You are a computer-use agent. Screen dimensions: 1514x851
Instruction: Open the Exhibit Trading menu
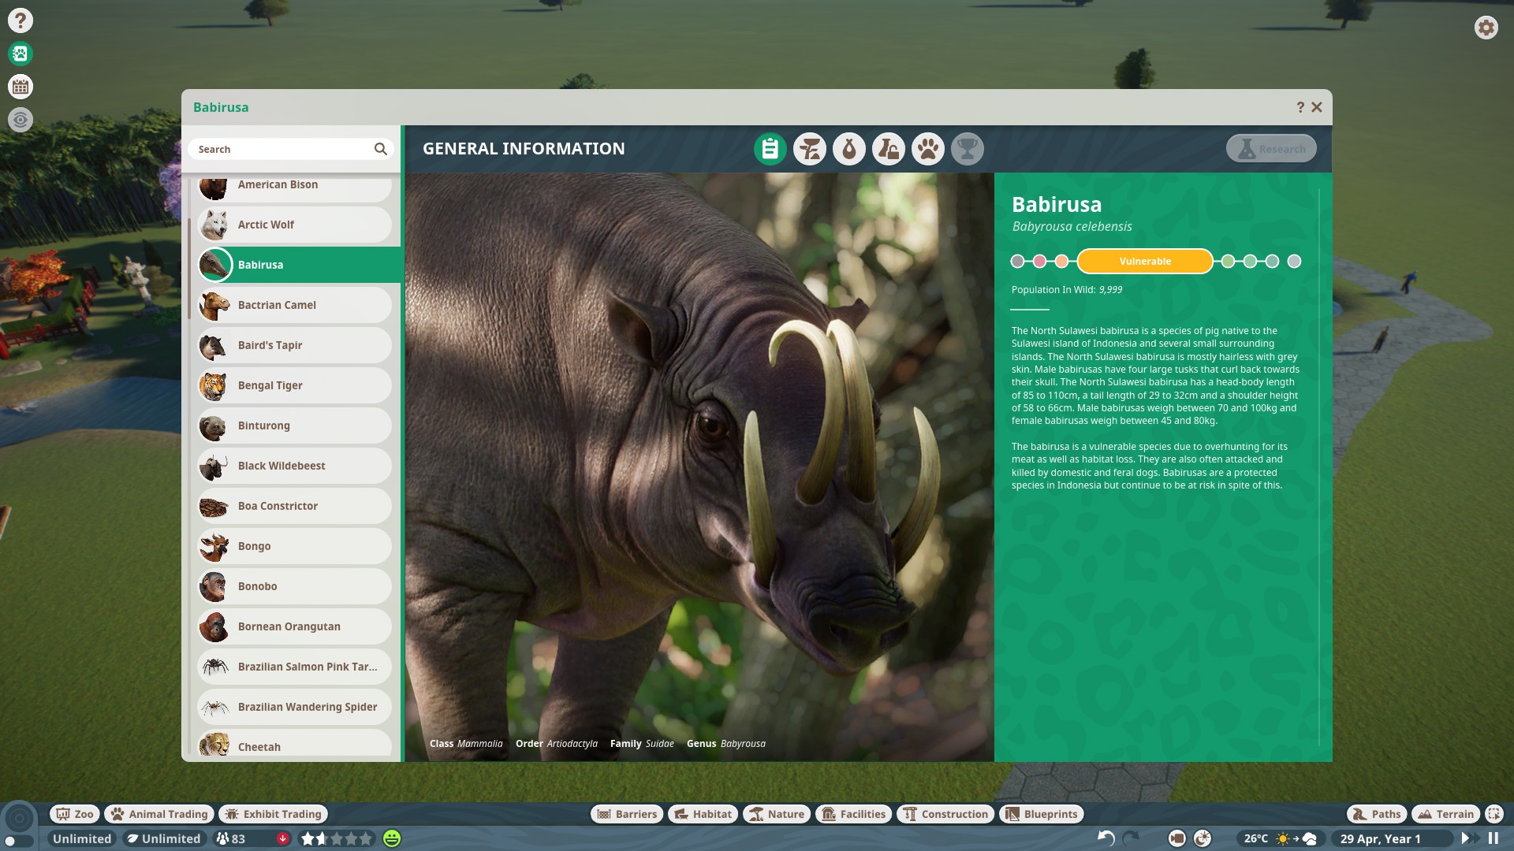[273, 814]
